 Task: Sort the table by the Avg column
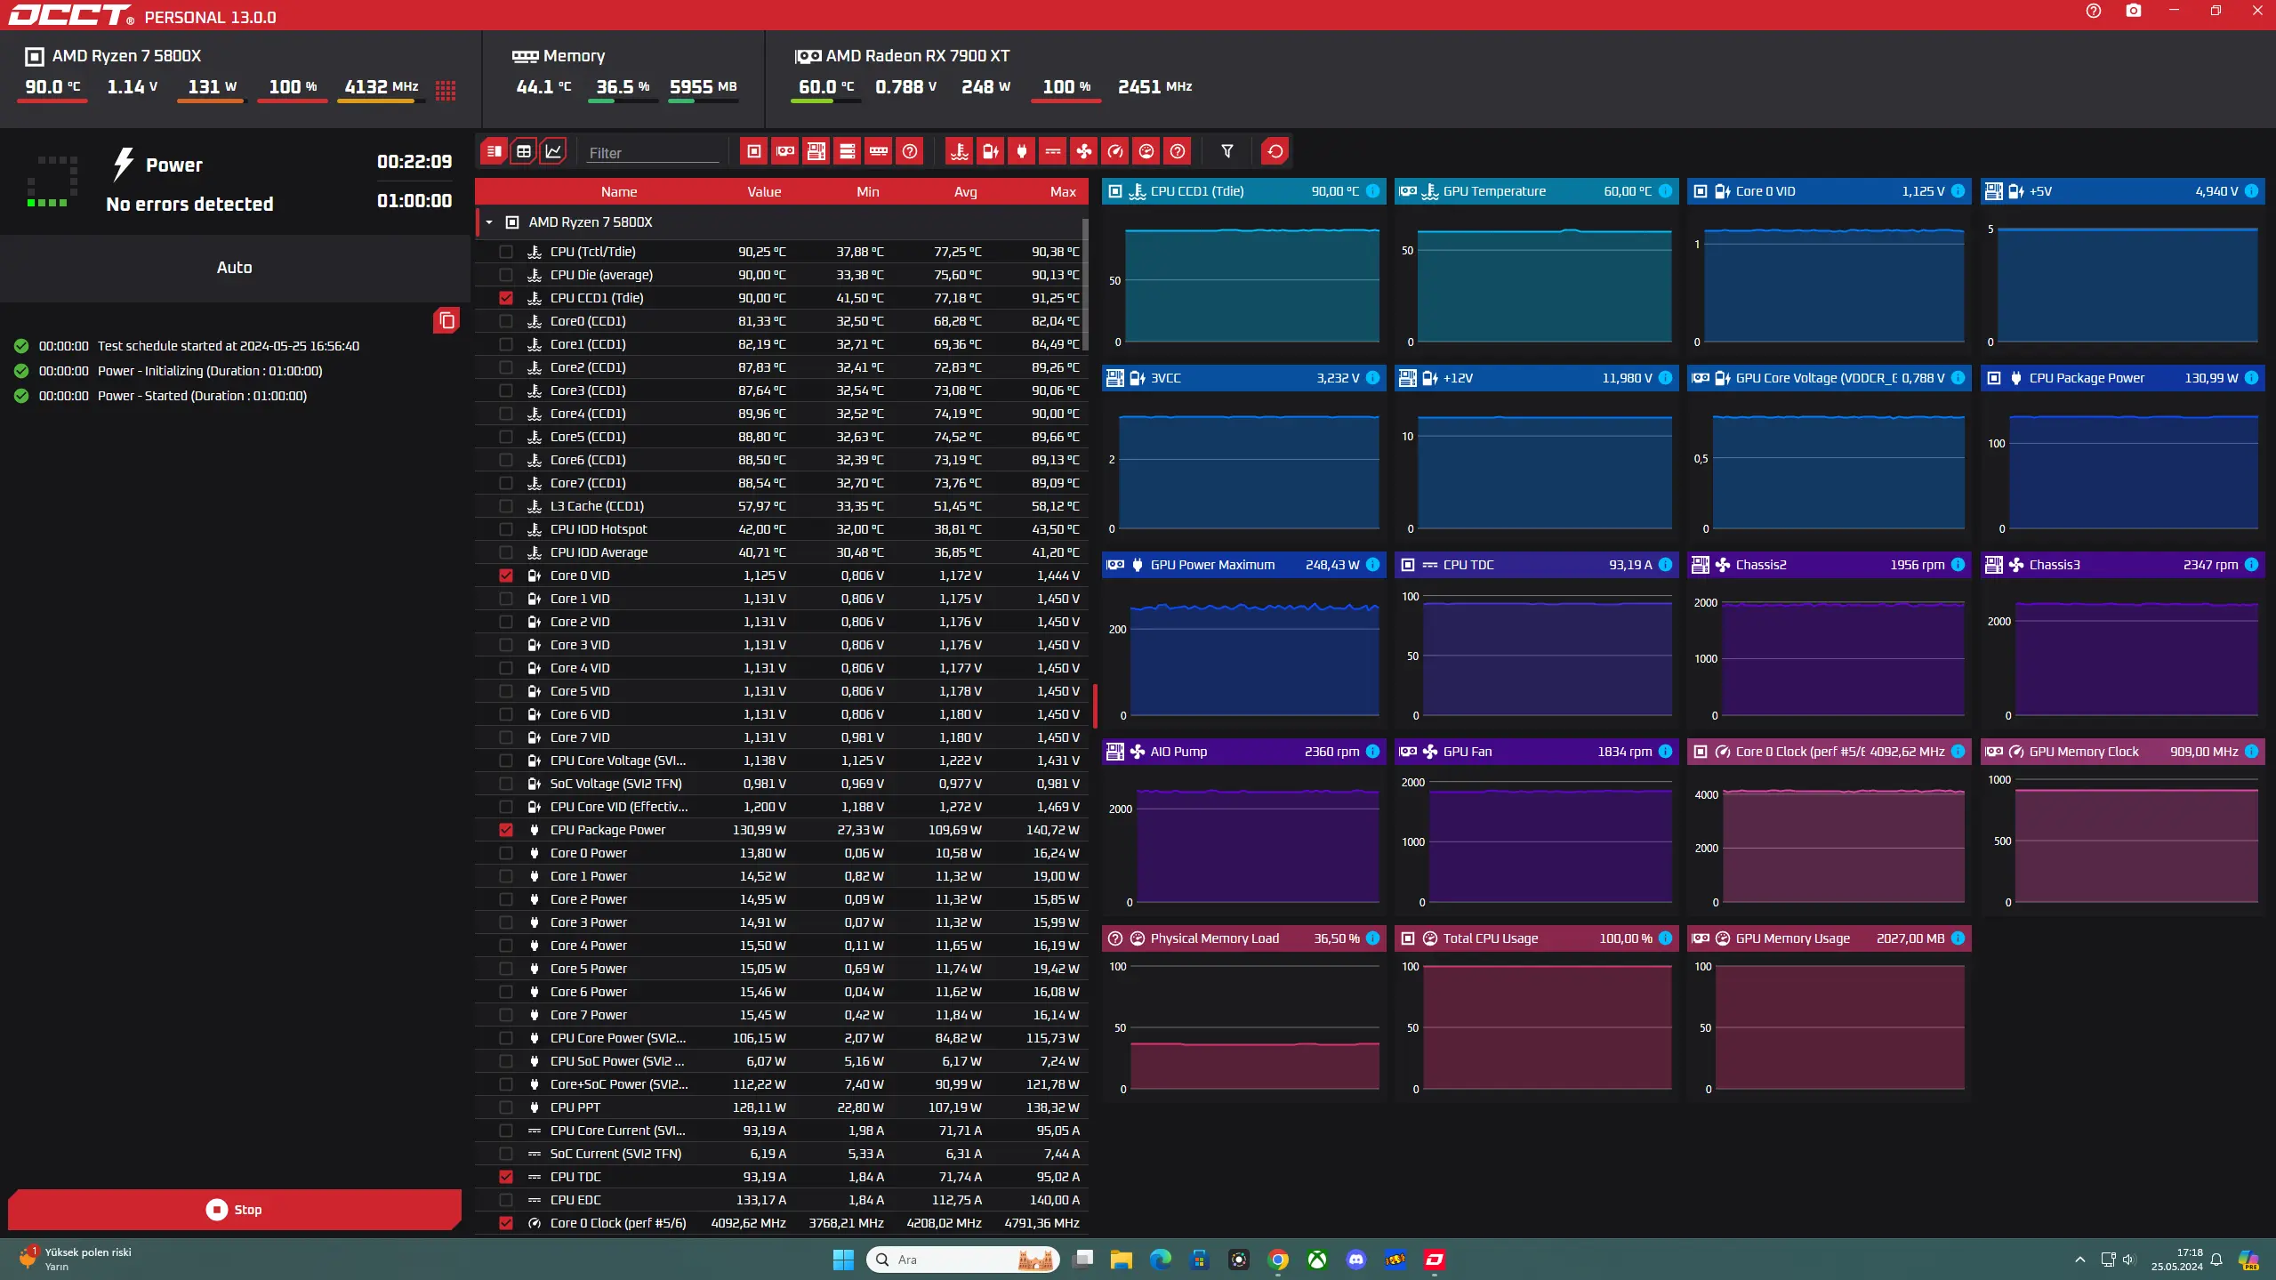(x=966, y=192)
